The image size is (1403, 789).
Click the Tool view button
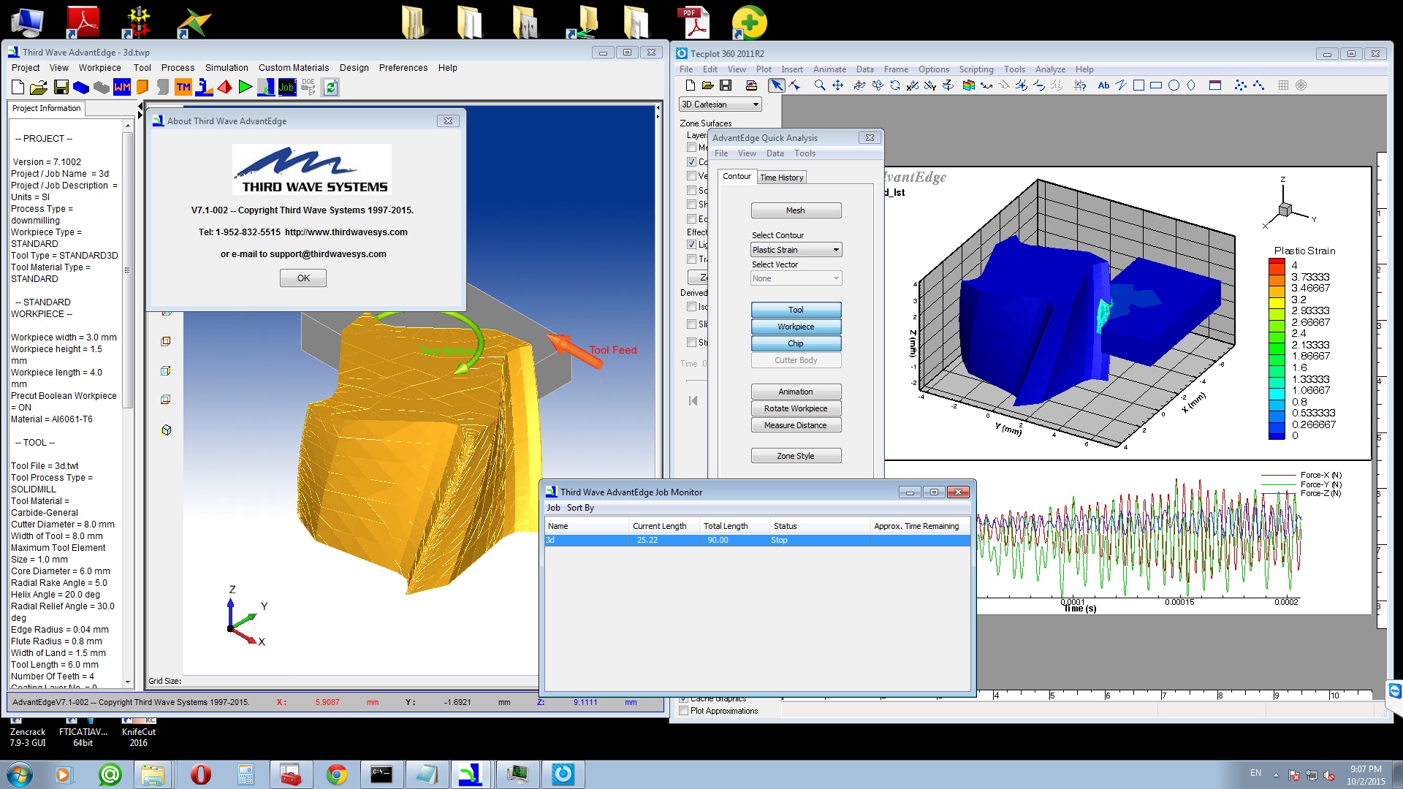coord(796,308)
